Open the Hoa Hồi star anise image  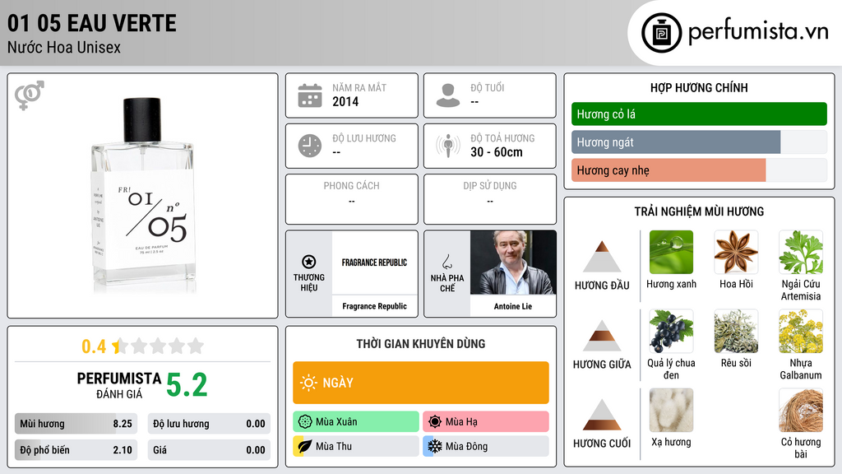tap(736, 253)
